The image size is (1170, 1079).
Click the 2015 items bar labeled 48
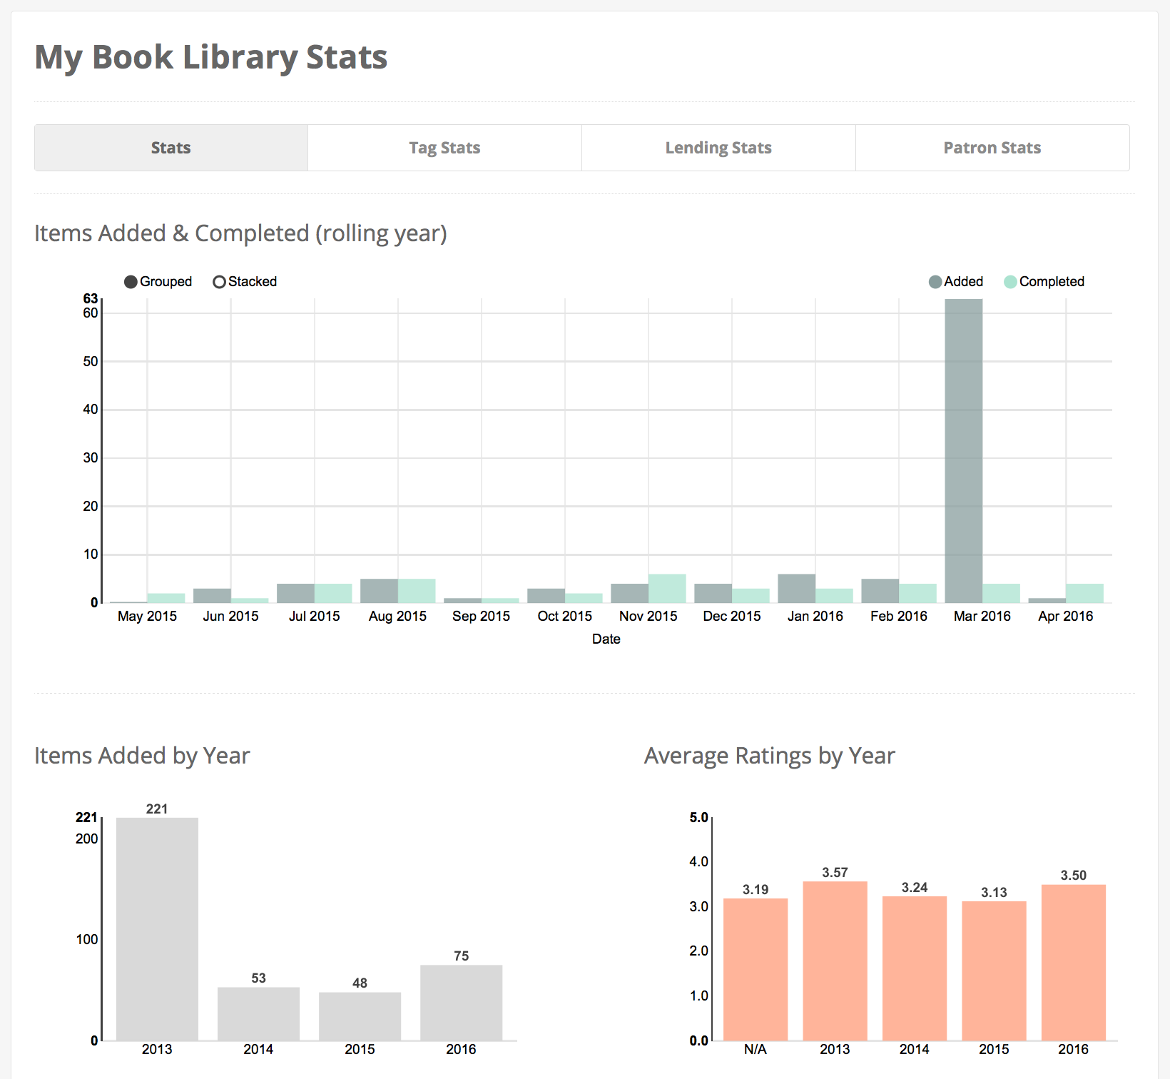click(360, 1016)
